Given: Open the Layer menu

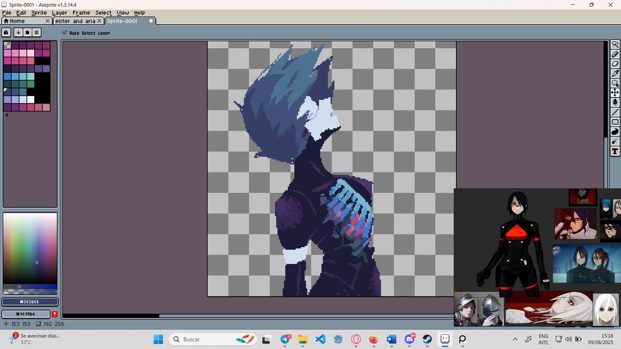Looking at the screenshot, I should [x=60, y=12].
